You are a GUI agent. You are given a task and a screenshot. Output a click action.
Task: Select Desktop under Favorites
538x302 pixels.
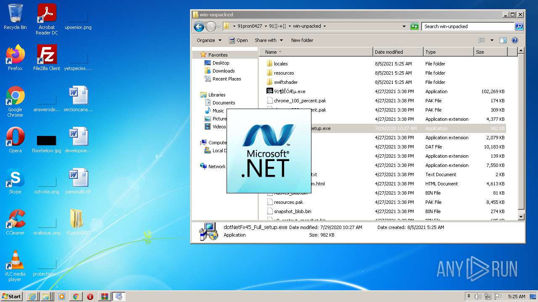[221, 63]
